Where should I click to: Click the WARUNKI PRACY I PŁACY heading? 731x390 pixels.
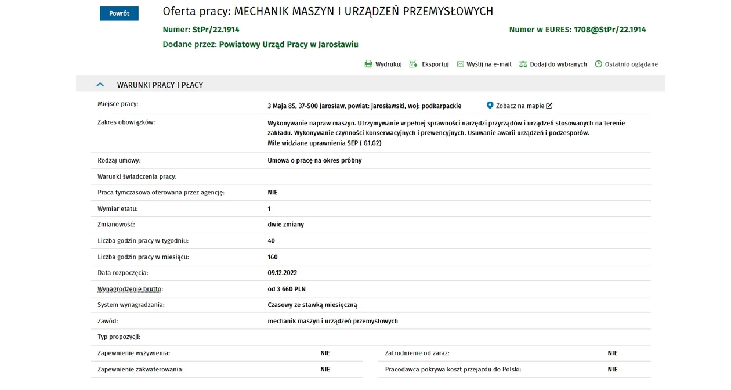[160, 85]
